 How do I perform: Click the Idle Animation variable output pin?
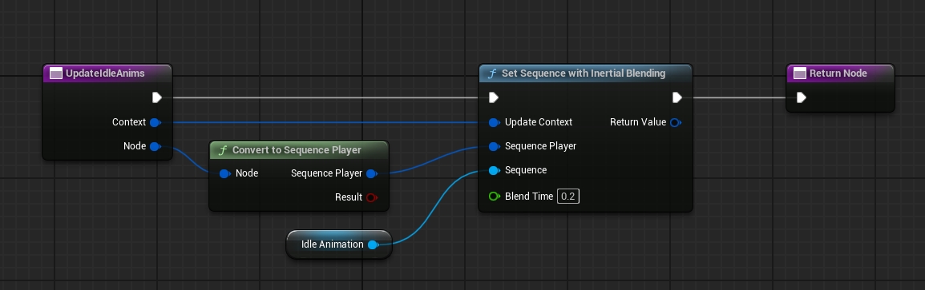(372, 244)
